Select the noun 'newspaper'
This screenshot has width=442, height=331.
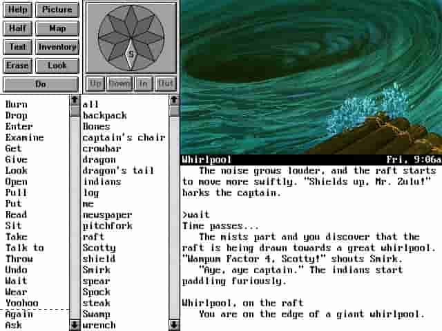tap(107, 215)
